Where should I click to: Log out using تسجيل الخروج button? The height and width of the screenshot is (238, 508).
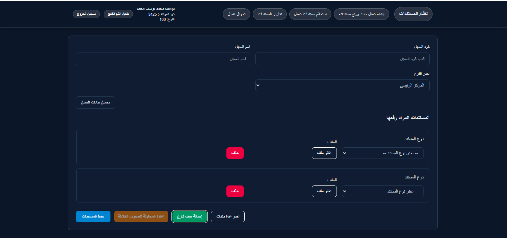tap(86, 14)
